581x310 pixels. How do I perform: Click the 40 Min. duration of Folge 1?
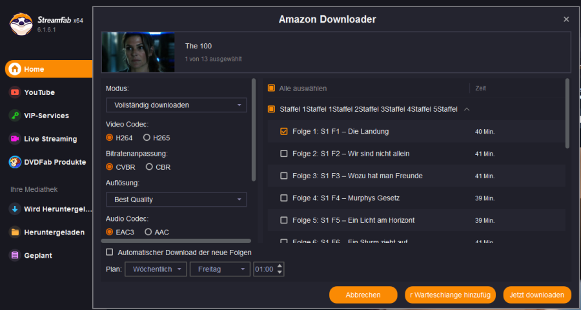(485, 132)
